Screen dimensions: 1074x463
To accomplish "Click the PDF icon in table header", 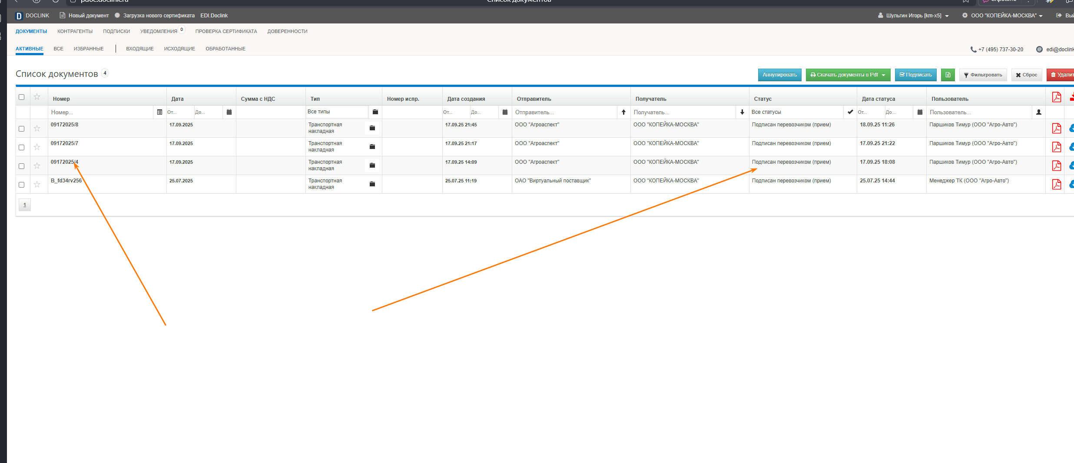I will click(1056, 97).
